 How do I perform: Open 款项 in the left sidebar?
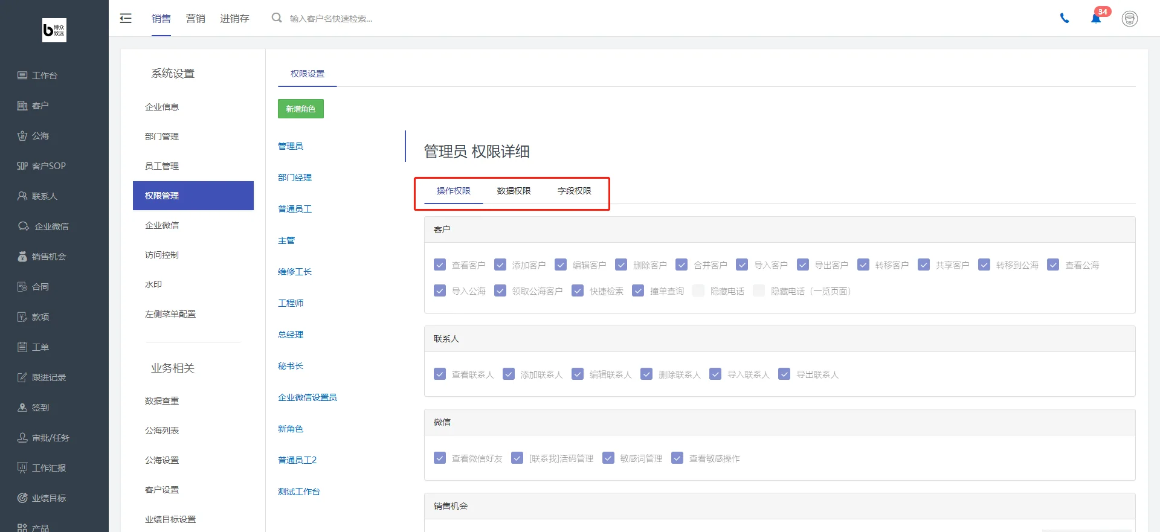pyautogui.click(x=33, y=317)
